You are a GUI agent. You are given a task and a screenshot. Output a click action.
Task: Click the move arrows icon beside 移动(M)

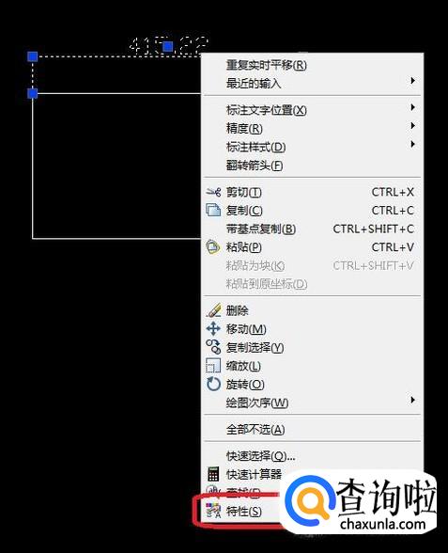click(213, 329)
